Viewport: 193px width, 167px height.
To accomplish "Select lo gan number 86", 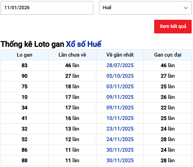I will (x=25, y=150).
